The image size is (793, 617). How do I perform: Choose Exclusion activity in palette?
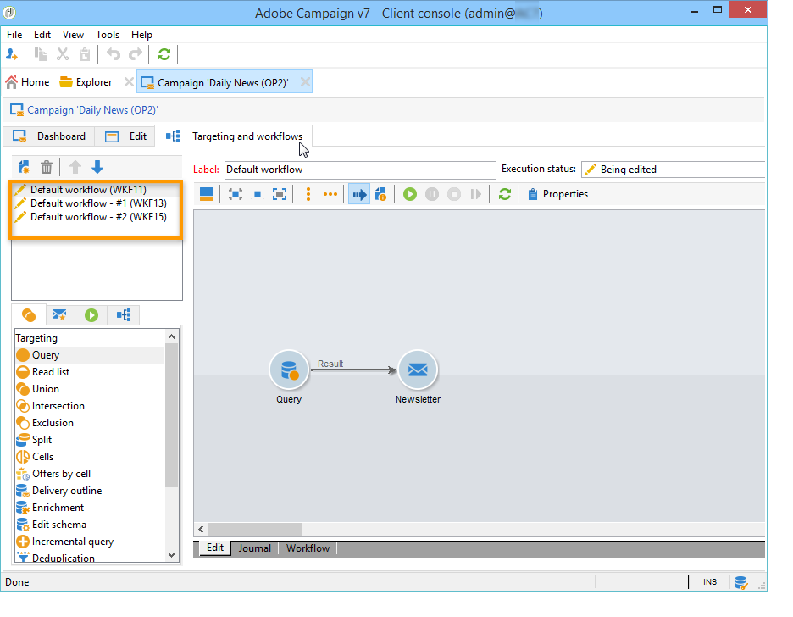53,423
